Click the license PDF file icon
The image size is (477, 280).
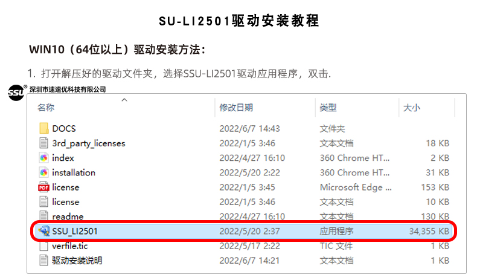click(44, 187)
